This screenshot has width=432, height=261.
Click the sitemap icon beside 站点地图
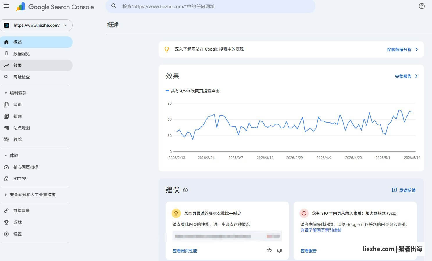coord(6,128)
